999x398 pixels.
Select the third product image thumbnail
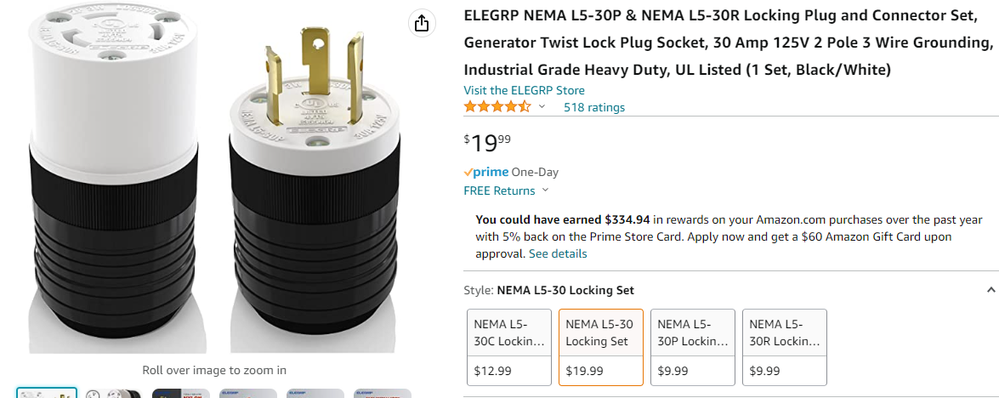click(180, 393)
